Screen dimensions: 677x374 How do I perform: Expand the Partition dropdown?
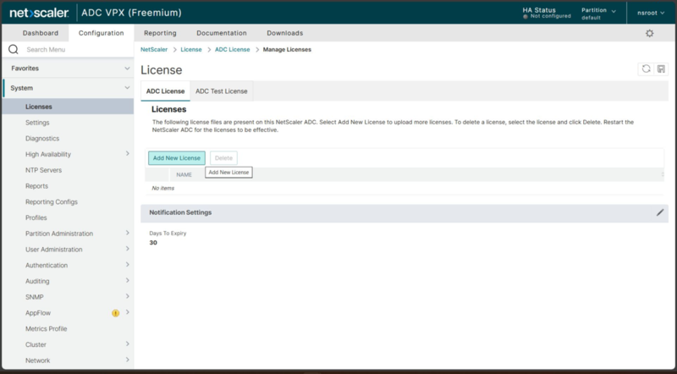pyautogui.click(x=598, y=14)
